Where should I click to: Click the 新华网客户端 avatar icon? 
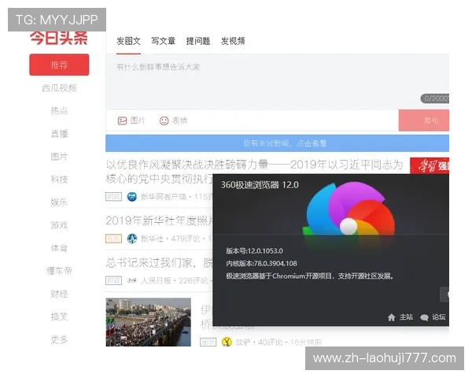tap(132, 197)
